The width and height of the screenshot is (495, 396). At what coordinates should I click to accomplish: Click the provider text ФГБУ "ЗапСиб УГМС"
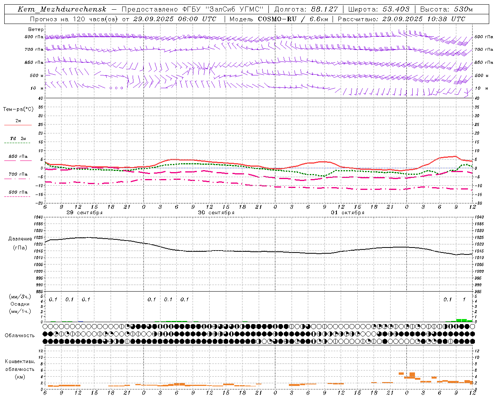point(222,9)
